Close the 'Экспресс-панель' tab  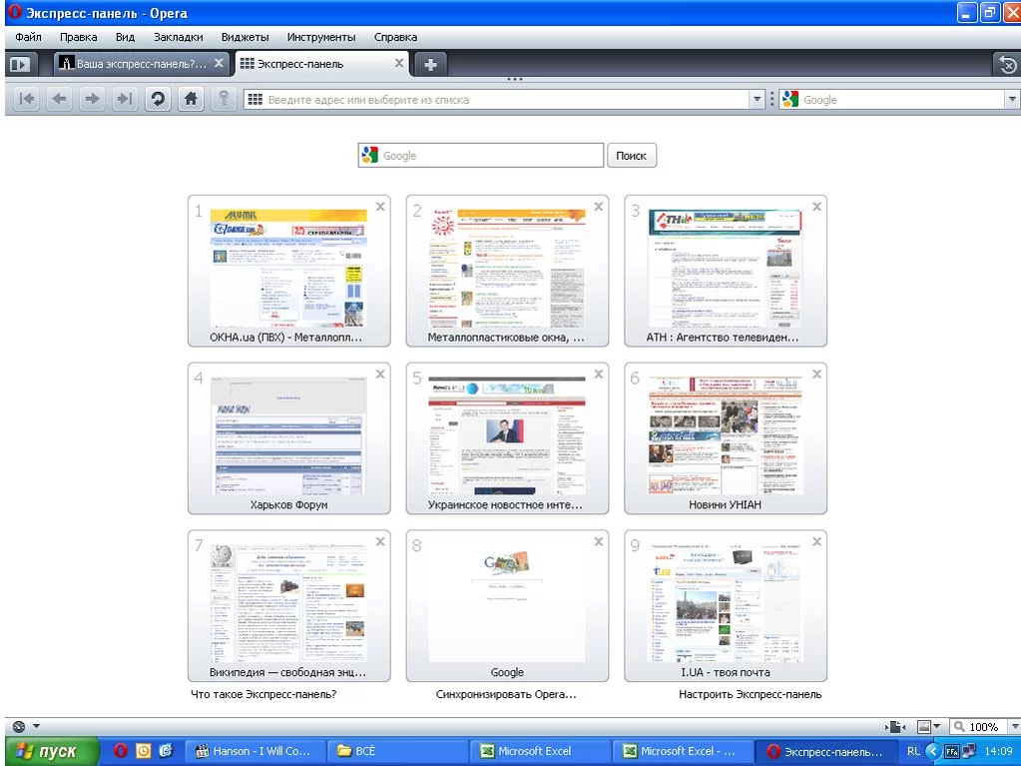pos(399,63)
